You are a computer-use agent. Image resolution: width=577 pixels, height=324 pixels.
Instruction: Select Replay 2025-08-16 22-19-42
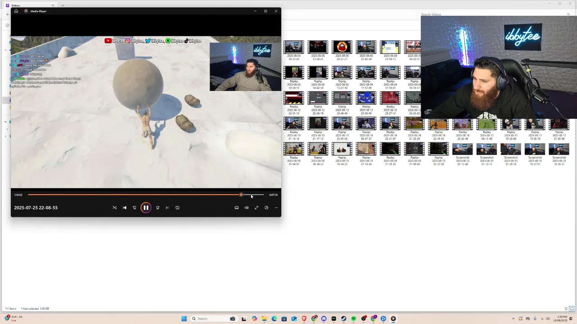click(438, 129)
